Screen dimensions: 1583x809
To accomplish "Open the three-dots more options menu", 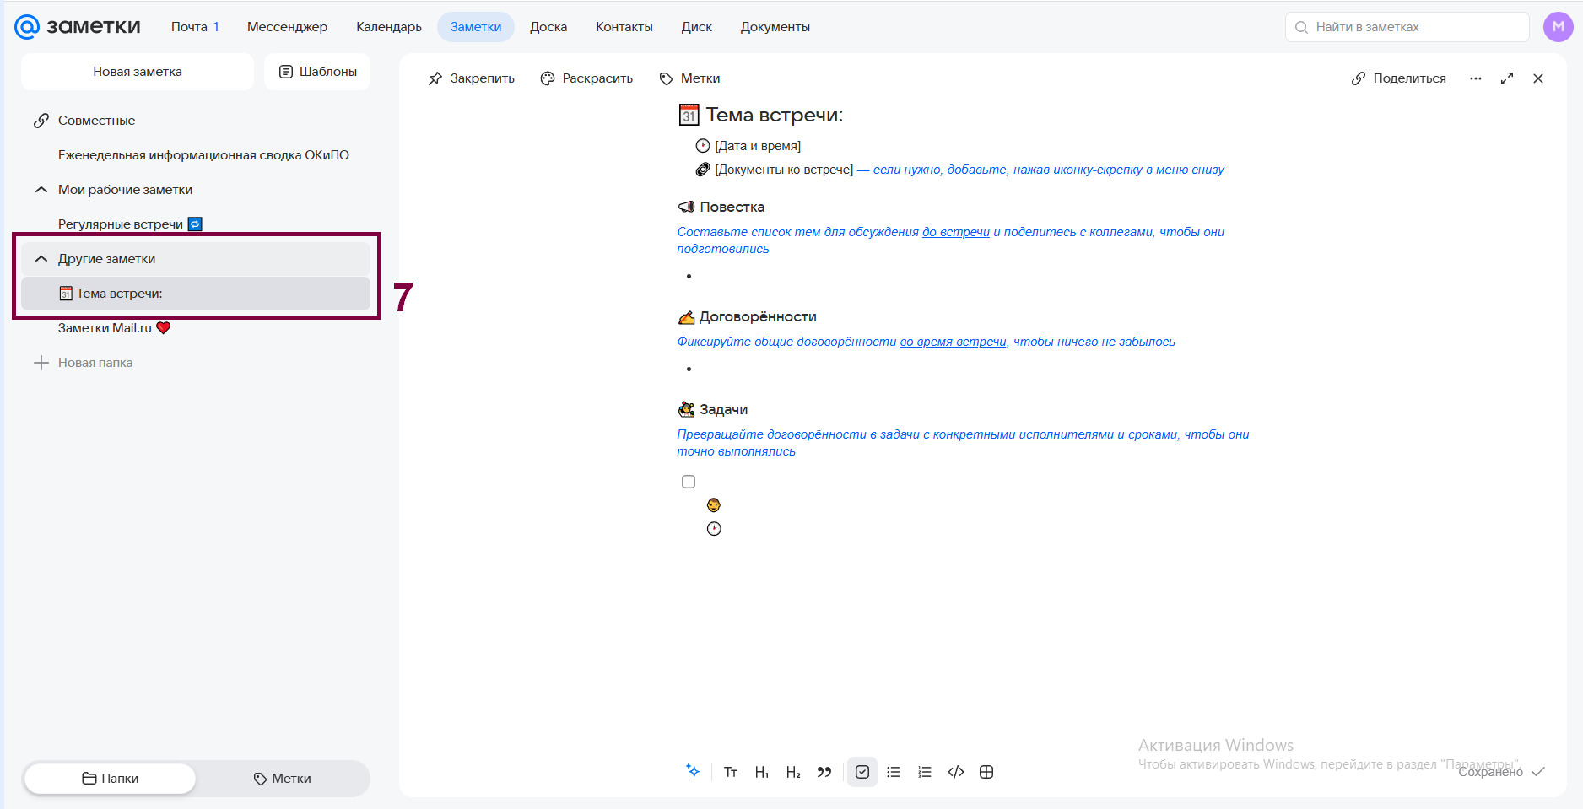I will click(x=1475, y=78).
